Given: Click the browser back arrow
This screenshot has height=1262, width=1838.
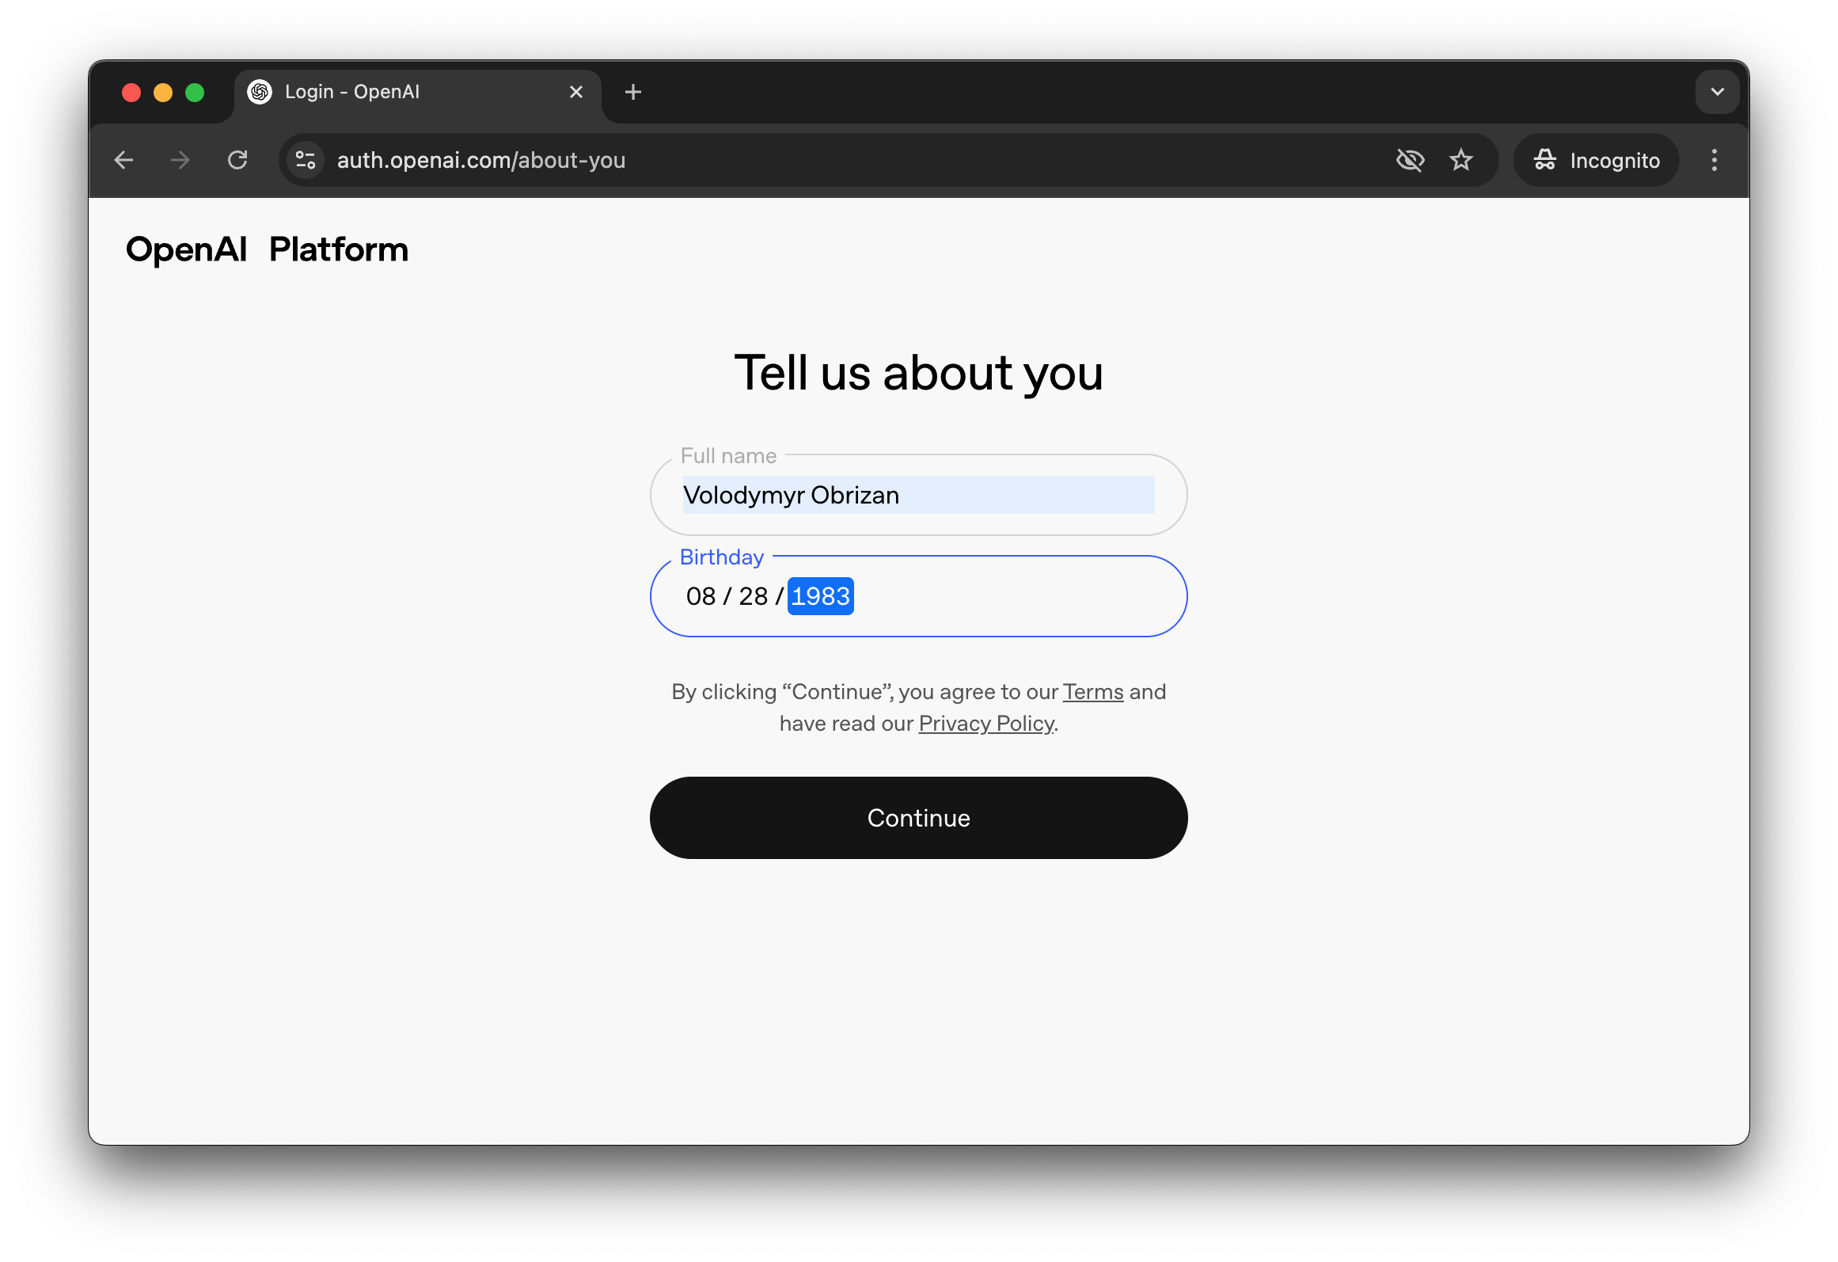Looking at the screenshot, I should 124,160.
